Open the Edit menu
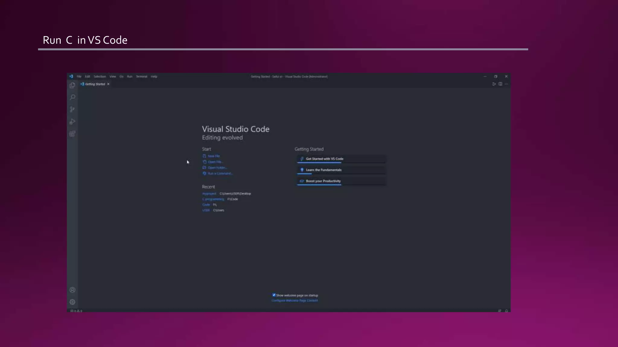The image size is (618, 347). (88, 77)
